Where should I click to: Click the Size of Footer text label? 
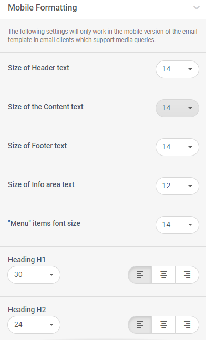37,146
